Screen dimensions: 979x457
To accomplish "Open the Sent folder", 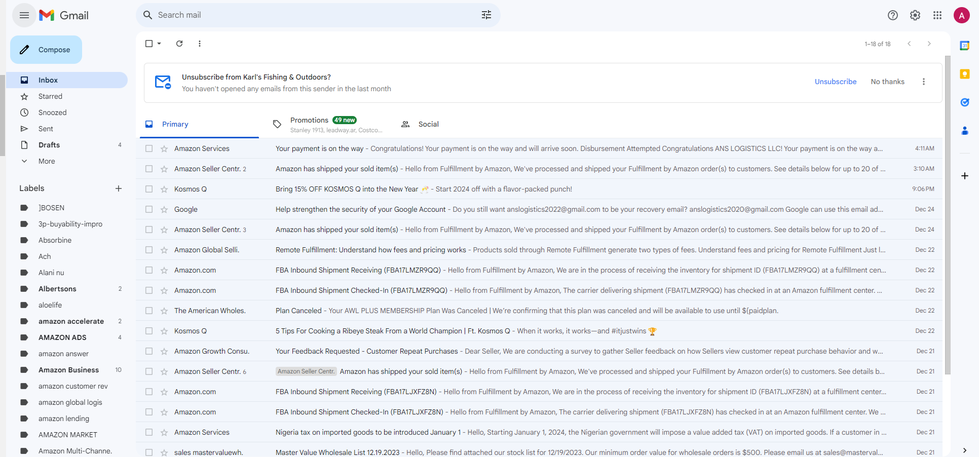I will [66, 129].
